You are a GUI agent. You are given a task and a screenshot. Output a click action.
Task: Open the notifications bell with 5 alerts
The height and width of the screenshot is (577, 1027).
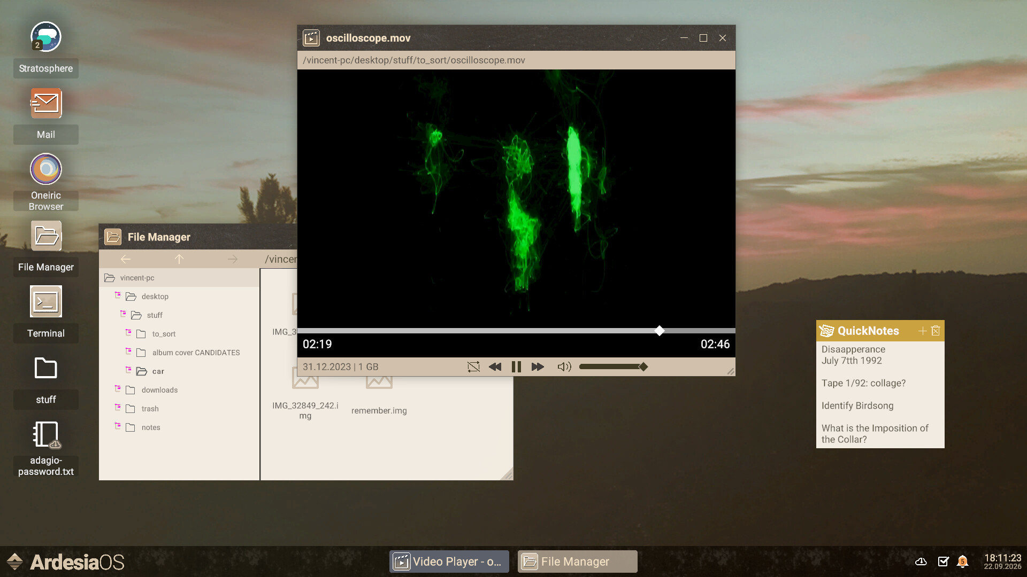tap(962, 562)
